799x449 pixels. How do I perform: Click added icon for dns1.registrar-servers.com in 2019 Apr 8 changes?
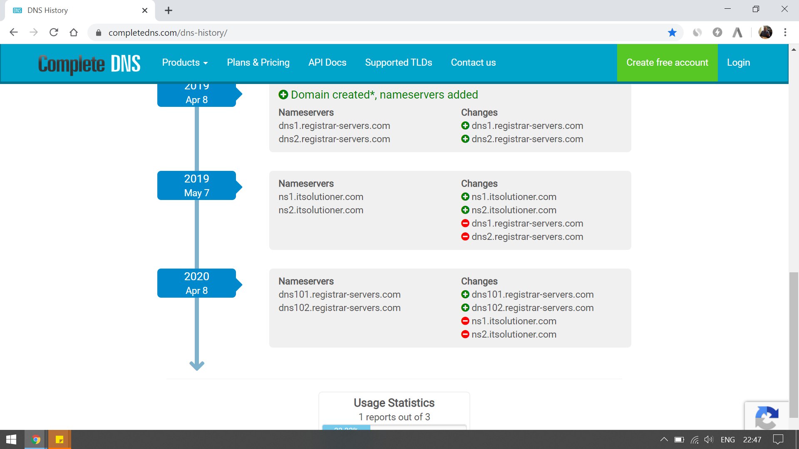pyautogui.click(x=465, y=126)
